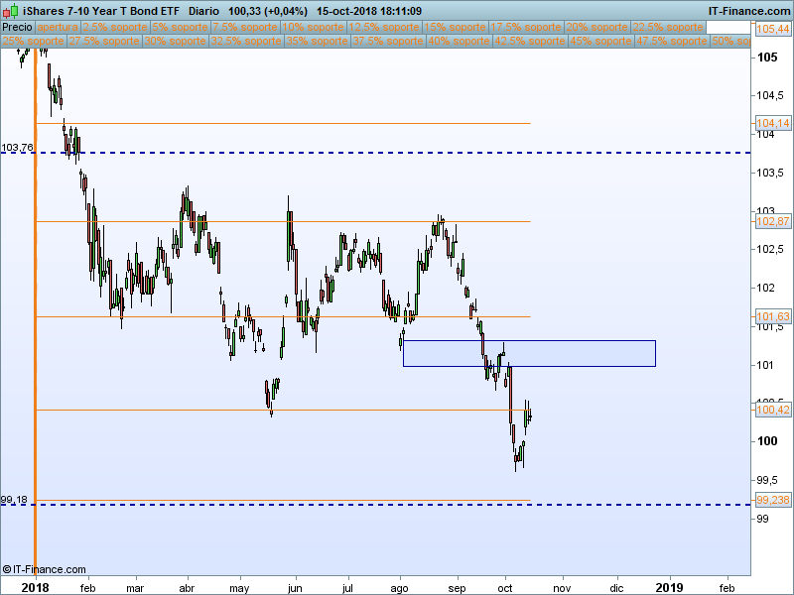Select the 12.5% soporte label
Image resolution: width=794 pixels, height=595 pixels.
point(384,27)
